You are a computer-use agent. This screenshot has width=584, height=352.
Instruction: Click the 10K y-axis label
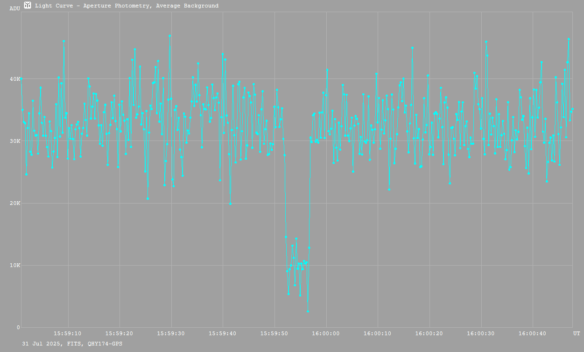coord(14,265)
